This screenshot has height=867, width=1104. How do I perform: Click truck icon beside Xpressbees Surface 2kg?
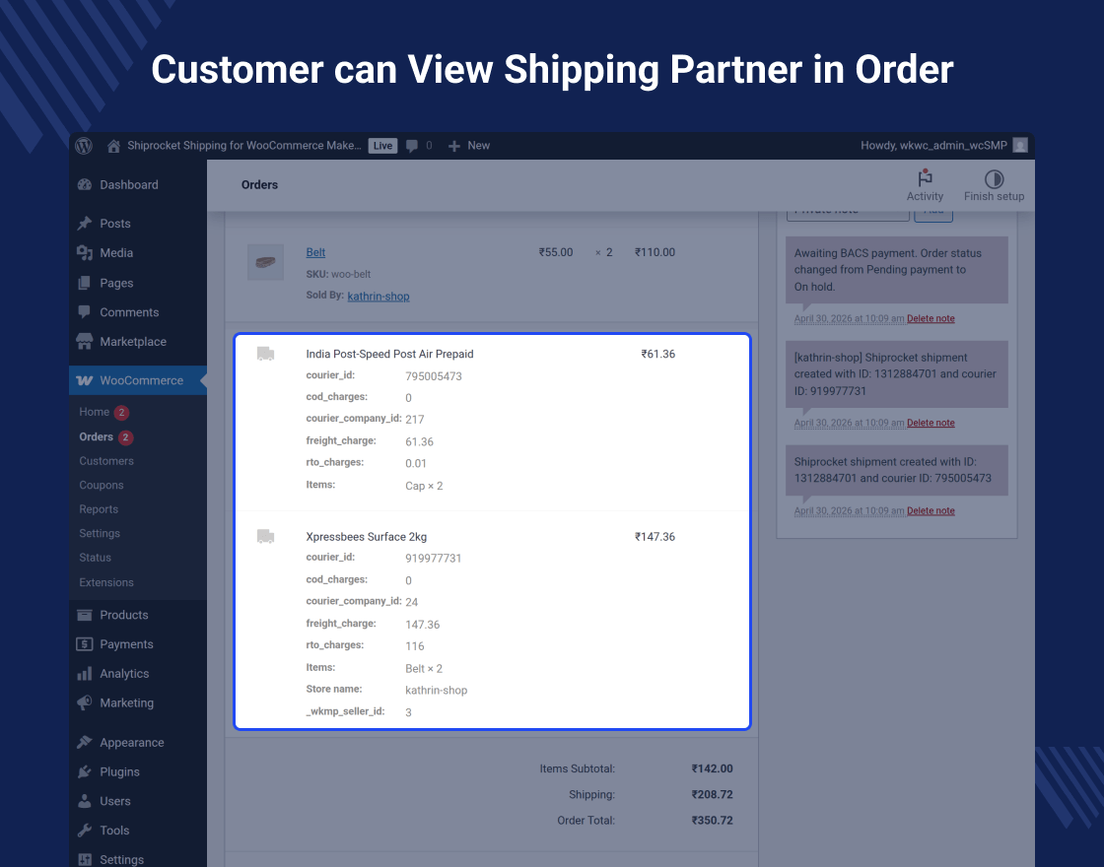pyautogui.click(x=265, y=536)
